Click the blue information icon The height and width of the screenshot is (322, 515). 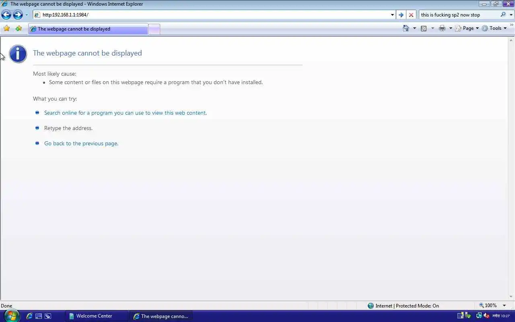tap(18, 54)
